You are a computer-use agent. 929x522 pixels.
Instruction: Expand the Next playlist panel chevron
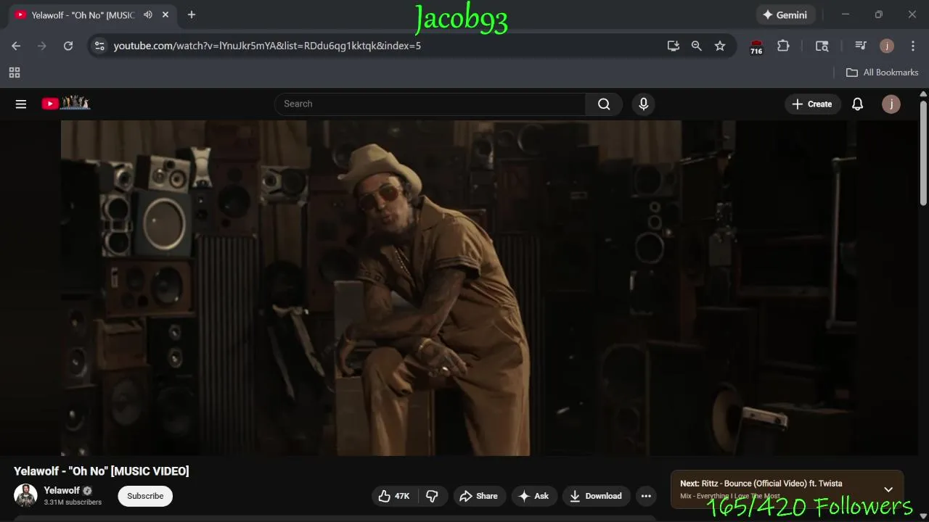(888, 489)
